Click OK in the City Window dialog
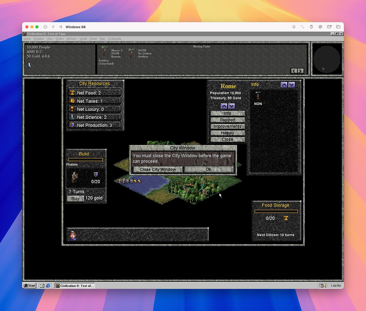This screenshot has width=366, height=311. click(x=209, y=169)
